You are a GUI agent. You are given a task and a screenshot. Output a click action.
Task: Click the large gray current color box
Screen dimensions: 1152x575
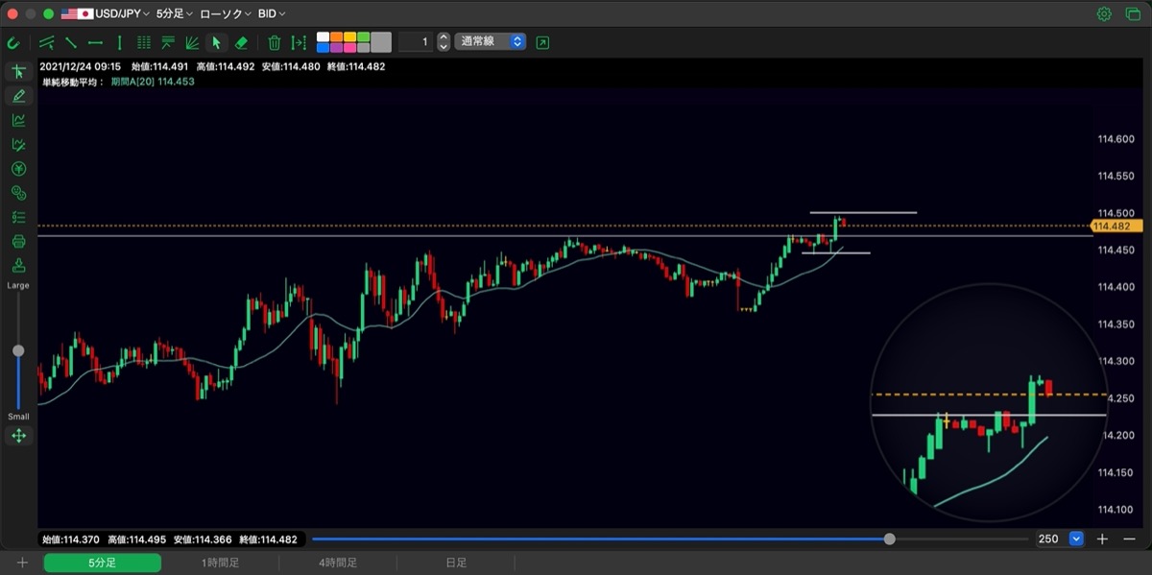click(x=381, y=42)
